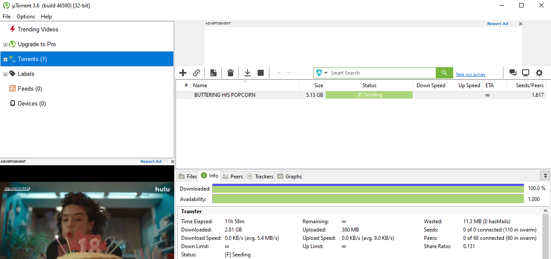Open the chat bubbles icon in toolbar
Image resolution: width=551 pixels, height=259 pixels.
tap(513, 73)
